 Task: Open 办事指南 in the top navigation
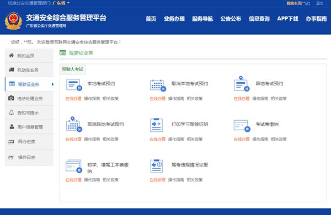pyautogui.click(x=316, y=19)
